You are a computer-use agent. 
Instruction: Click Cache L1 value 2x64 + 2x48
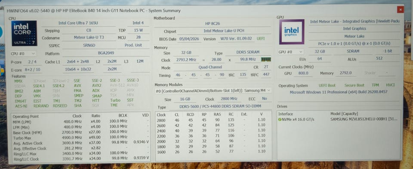click(x=78, y=61)
